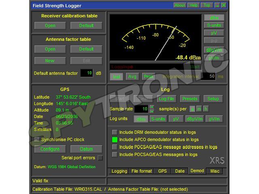The width and height of the screenshot is (259, 194).
Task: Switch to the Logging tab
Action: [119, 171]
